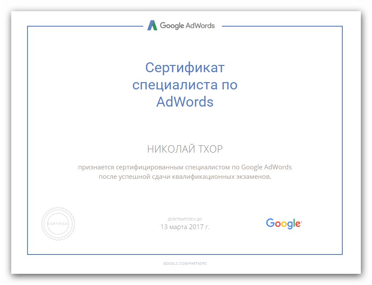Screen dimensions: 372x285
Task: Click the GOOGLE.COM/PARTNERS link text
Action: tap(185, 264)
